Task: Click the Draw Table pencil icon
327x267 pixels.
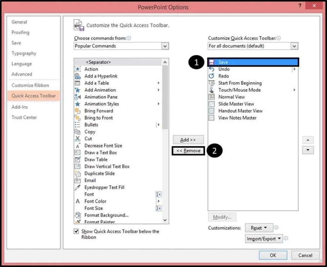Action: (x=77, y=160)
